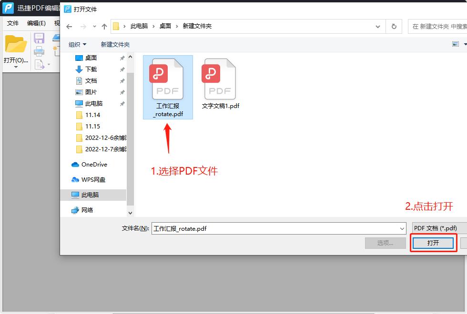Expand the 文件名 combo box dropdown
467x314 pixels.
click(x=402, y=228)
